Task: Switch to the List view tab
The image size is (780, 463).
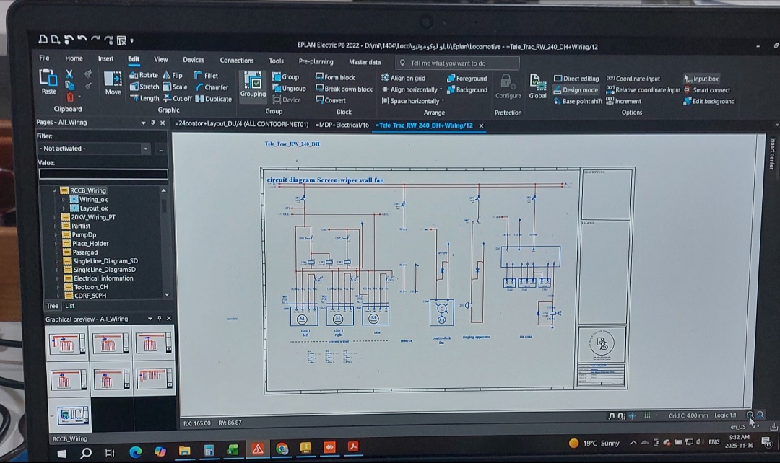Action: (70, 306)
